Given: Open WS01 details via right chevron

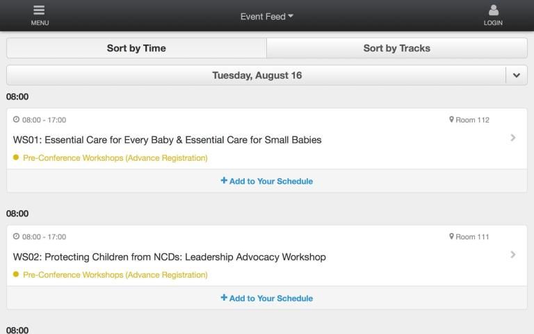Looking at the screenshot, I should pos(513,138).
